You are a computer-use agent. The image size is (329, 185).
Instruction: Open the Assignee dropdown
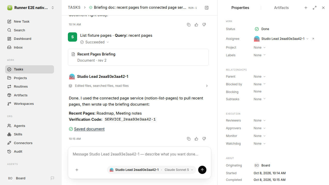281,39
